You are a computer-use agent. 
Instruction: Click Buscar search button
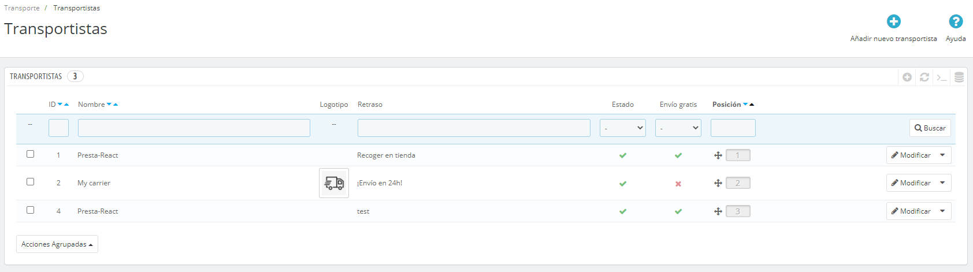pyautogui.click(x=930, y=128)
